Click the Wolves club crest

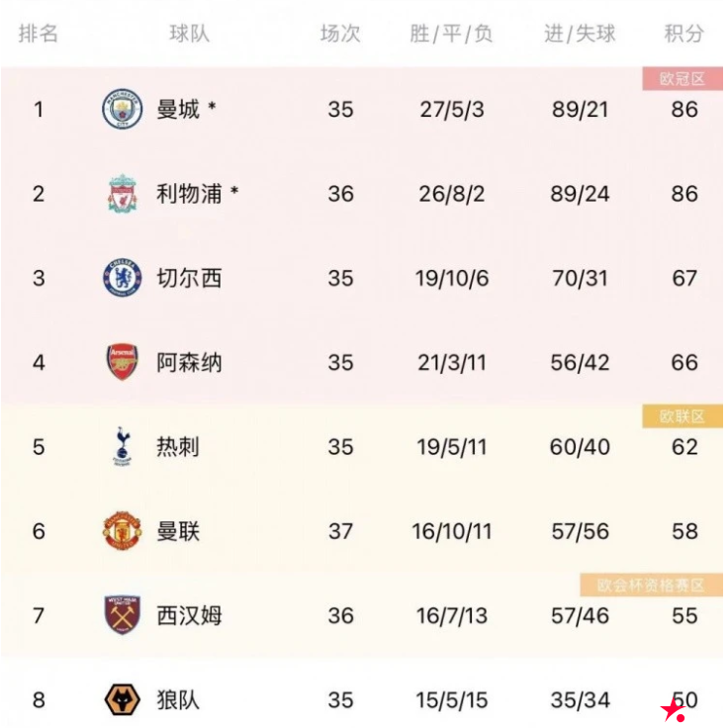(x=123, y=700)
